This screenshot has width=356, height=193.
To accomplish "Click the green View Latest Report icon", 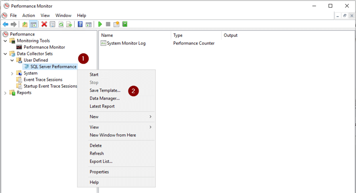I will point(125,24).
